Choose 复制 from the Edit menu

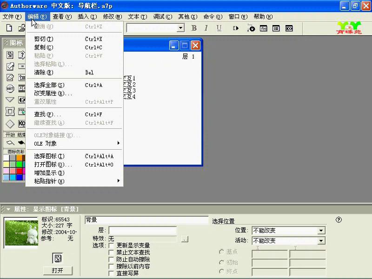(74, 47)
